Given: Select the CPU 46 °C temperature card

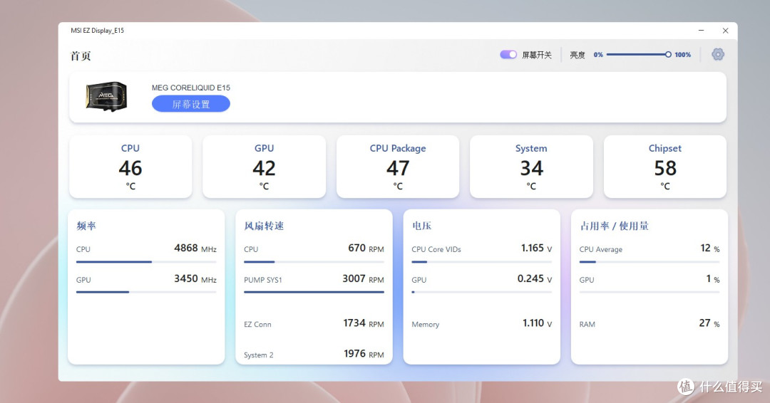Looking at the screenshot, I should [130, 167].
